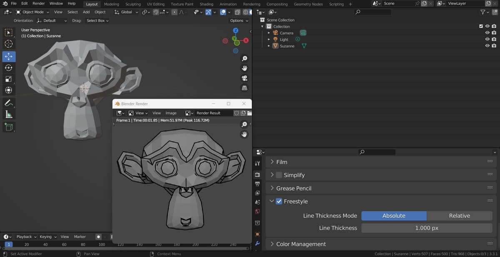Image resolution: width=500 pixels, height=257 pixels.
Task: Select the Annotate tool
Action: point(9,103)
